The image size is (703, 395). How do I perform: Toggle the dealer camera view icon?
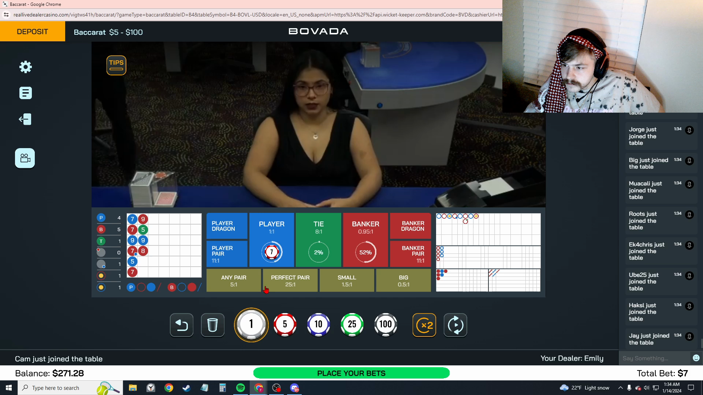click(x=25, y=158)
